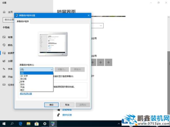170x127 pixels.
Task: Select the 主页 home icon in Settings sidebar
Action: pos(4,12)
